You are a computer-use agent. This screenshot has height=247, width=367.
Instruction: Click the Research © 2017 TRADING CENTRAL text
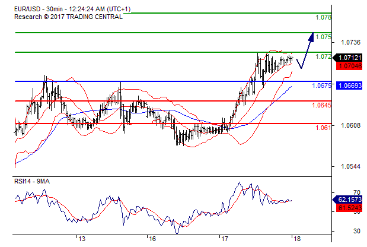[x=69, y=17]
